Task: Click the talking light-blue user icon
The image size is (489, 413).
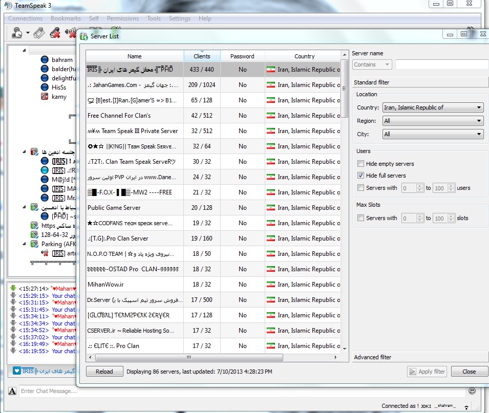Action: click(45, 170)
